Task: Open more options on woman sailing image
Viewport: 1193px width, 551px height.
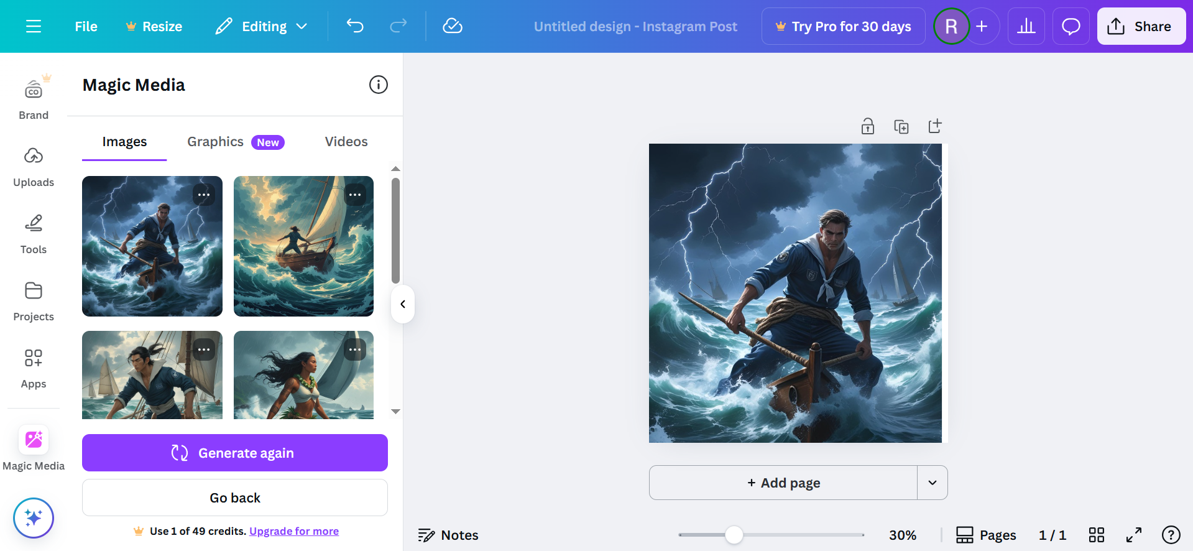Action: tap(355, 350)
